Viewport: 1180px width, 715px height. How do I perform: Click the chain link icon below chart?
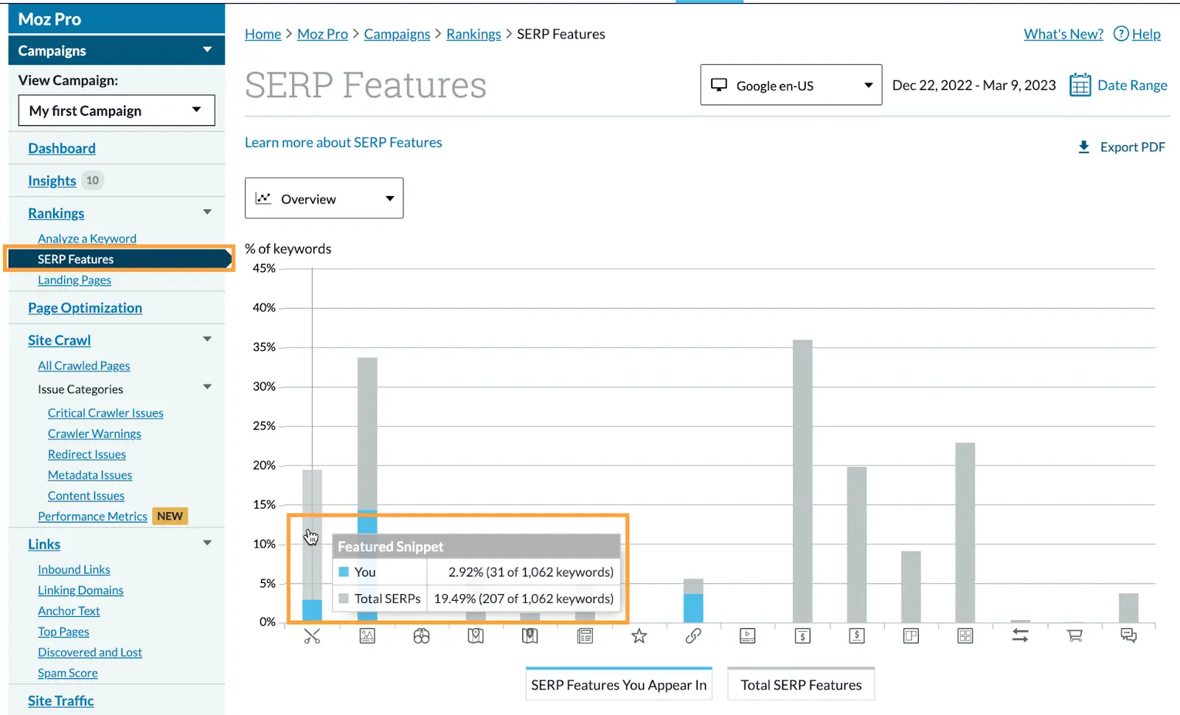pos(693,636)
